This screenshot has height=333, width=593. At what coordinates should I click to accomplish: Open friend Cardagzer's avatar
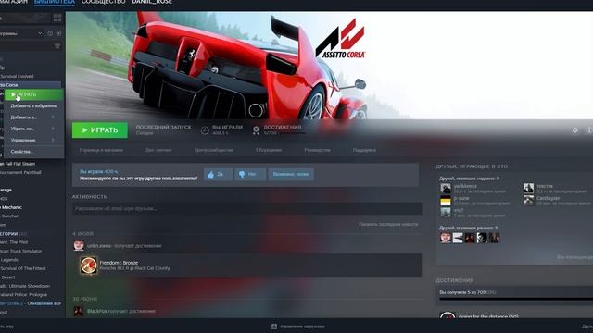[x=528, y=201]
